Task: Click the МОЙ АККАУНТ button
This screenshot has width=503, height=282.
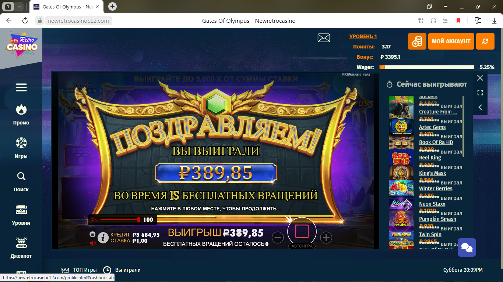Action: pyautogui.click(x=451, y=41)
